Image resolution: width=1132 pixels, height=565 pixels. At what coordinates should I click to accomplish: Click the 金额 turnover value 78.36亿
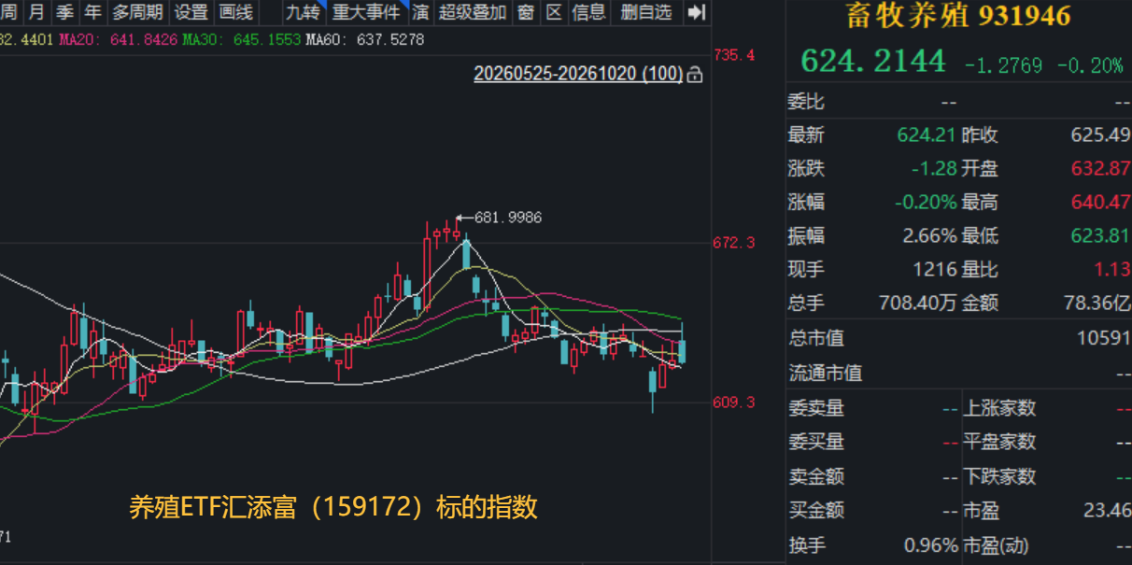point(1096,303)
